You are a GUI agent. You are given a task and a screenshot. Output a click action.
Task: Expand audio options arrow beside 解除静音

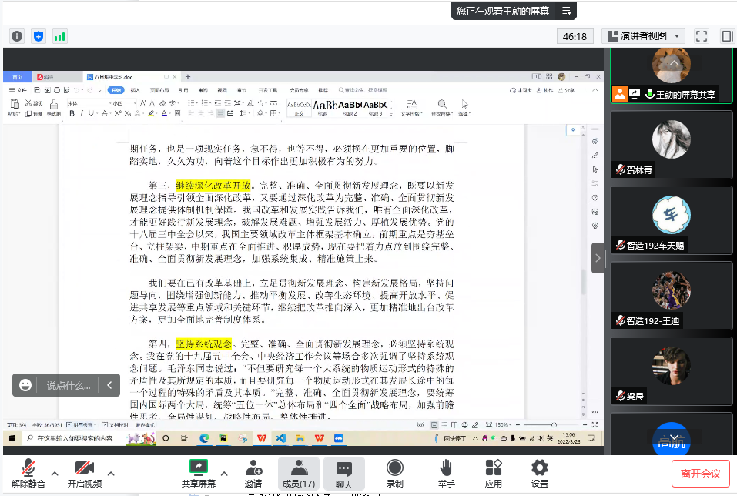coord(55,474)
